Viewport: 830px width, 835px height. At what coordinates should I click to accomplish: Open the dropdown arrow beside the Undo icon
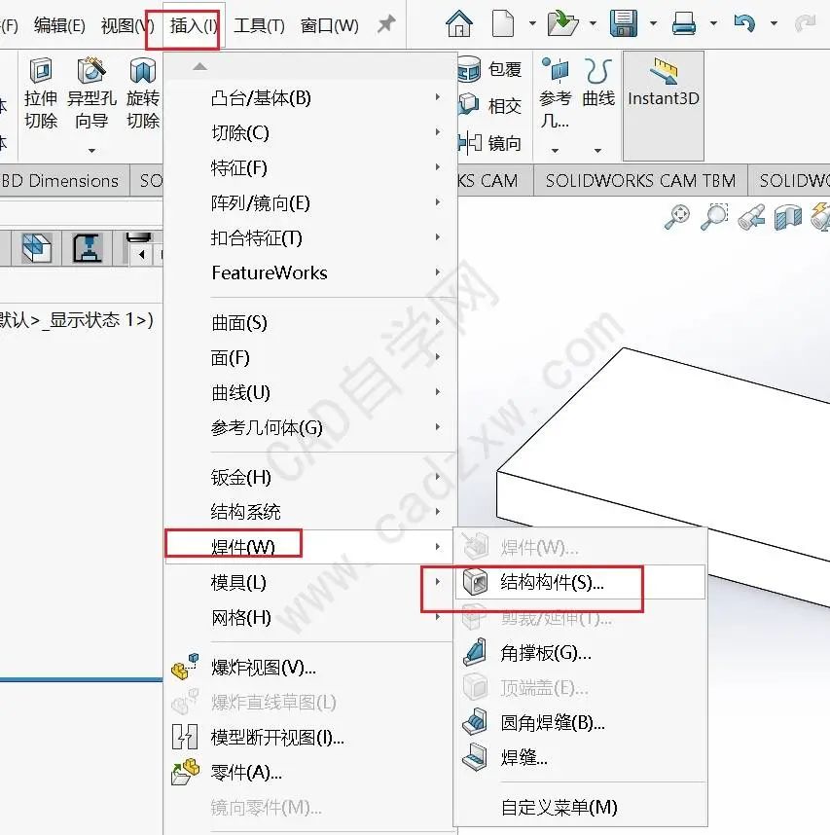[773, 23]
